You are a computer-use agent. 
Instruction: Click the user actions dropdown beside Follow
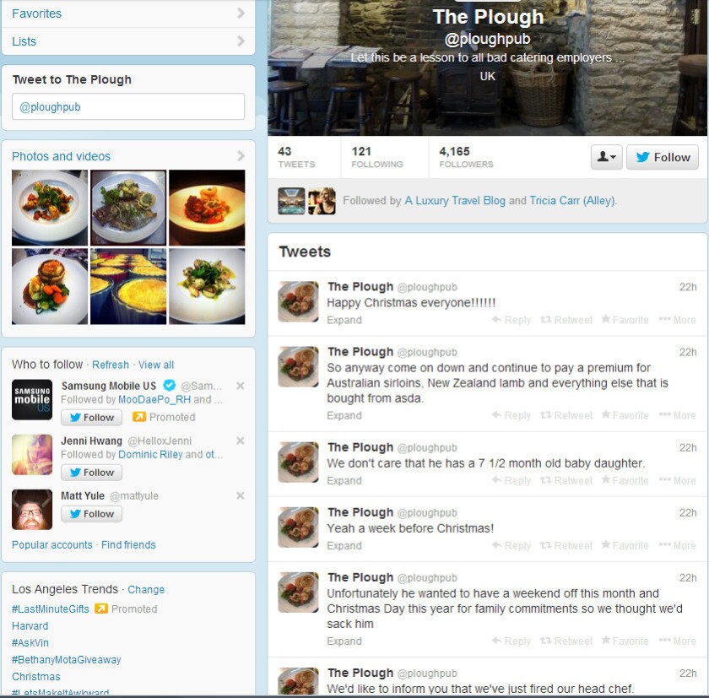(606, 157)
